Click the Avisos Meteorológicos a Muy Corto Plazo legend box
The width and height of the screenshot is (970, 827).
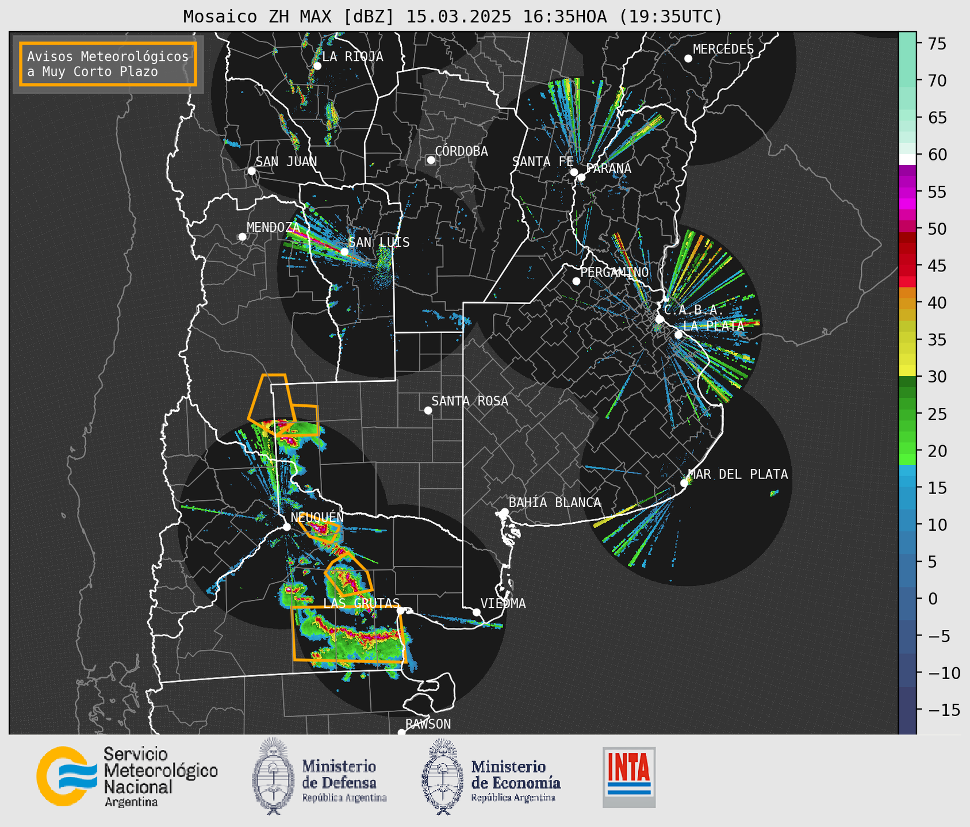coord(108,64)
